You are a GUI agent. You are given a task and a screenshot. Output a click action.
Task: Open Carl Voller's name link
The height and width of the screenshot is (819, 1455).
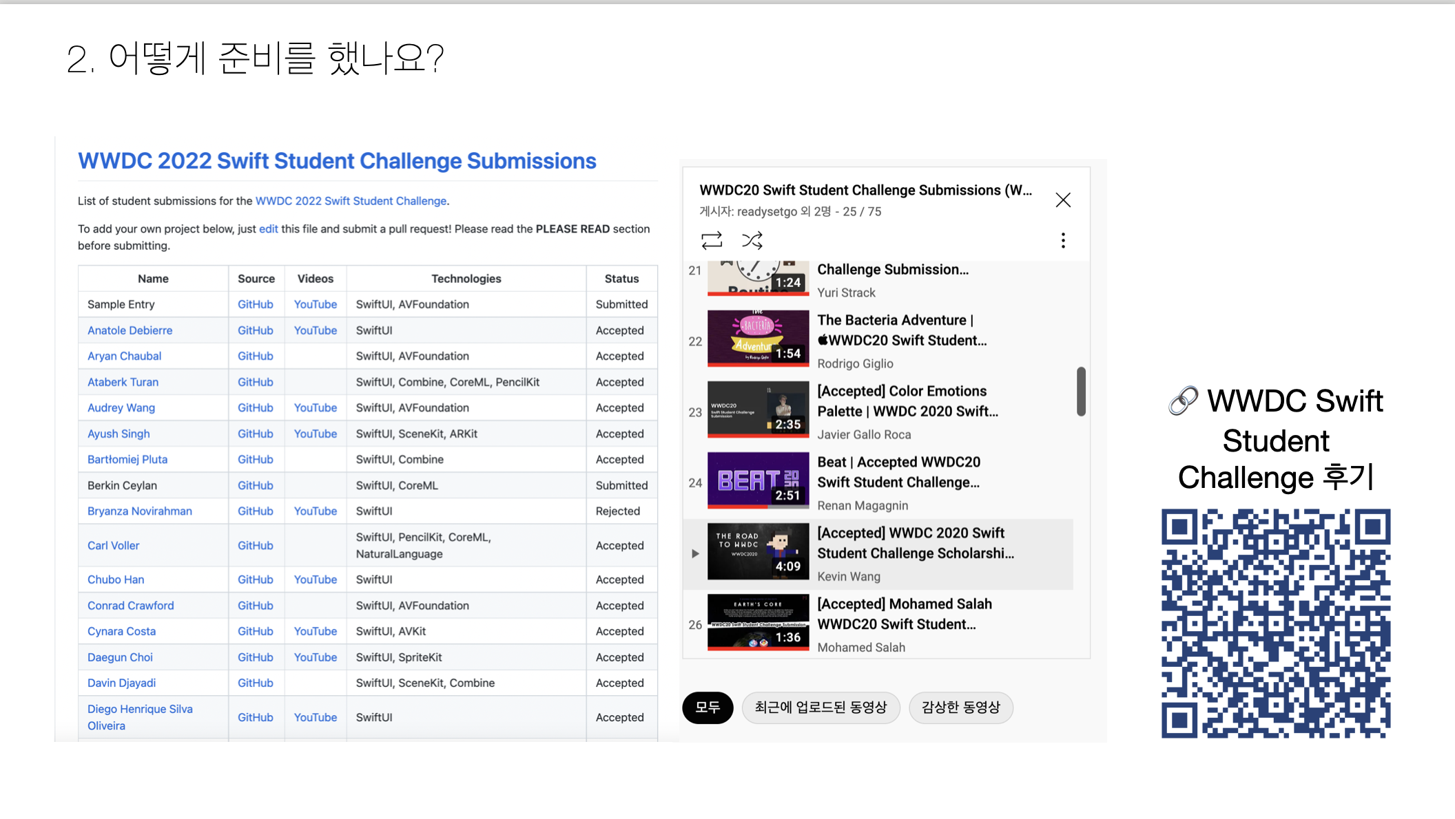click(113, 545)
